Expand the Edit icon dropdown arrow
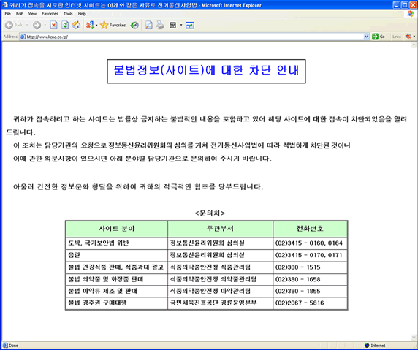 coord(181,25)
